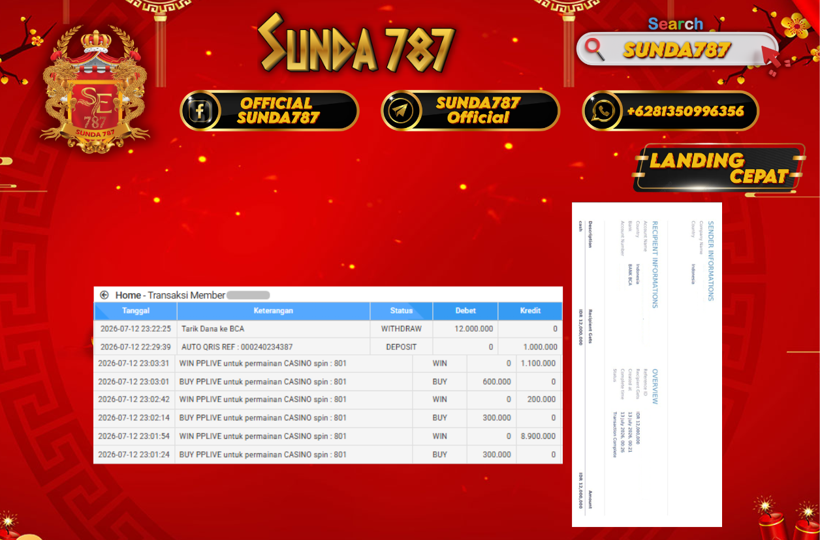Click the 1.000.000 kredit value
The width and height of the screenshot is (820, 540).
(540, 347)
